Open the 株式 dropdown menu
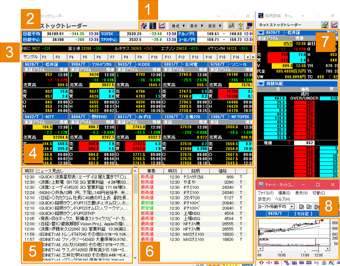This screenshot has width=340, height=266. click(178, 26)
